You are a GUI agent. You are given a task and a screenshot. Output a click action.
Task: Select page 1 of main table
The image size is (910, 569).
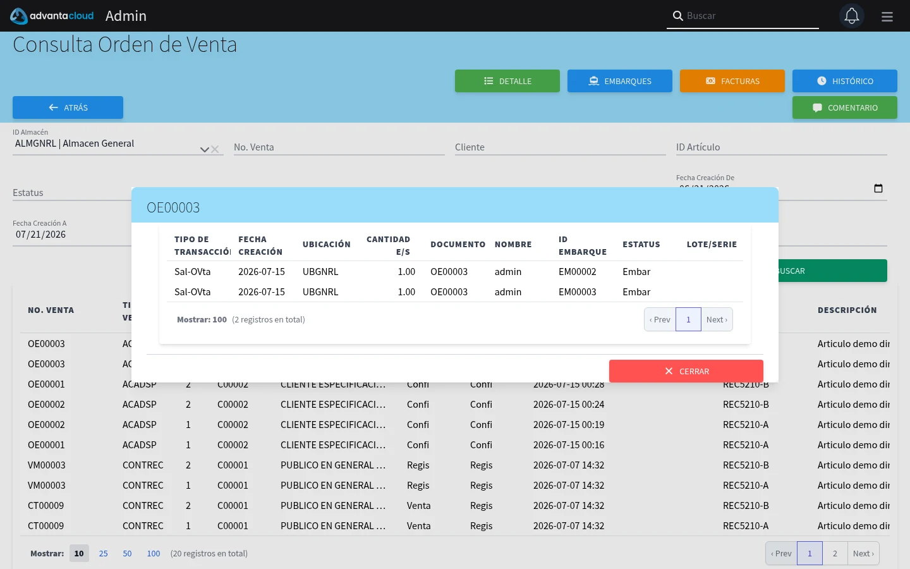pos(810,553)
